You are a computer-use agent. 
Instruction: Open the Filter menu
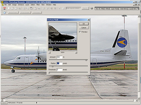(38, 5)
